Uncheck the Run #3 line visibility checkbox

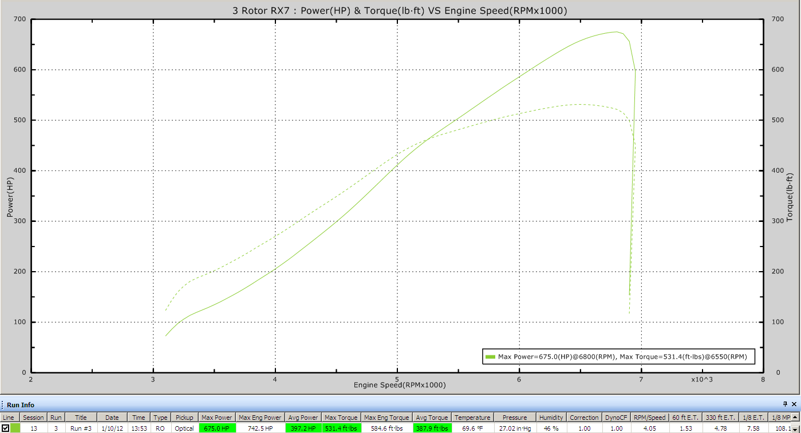click(x=6, y=428)
